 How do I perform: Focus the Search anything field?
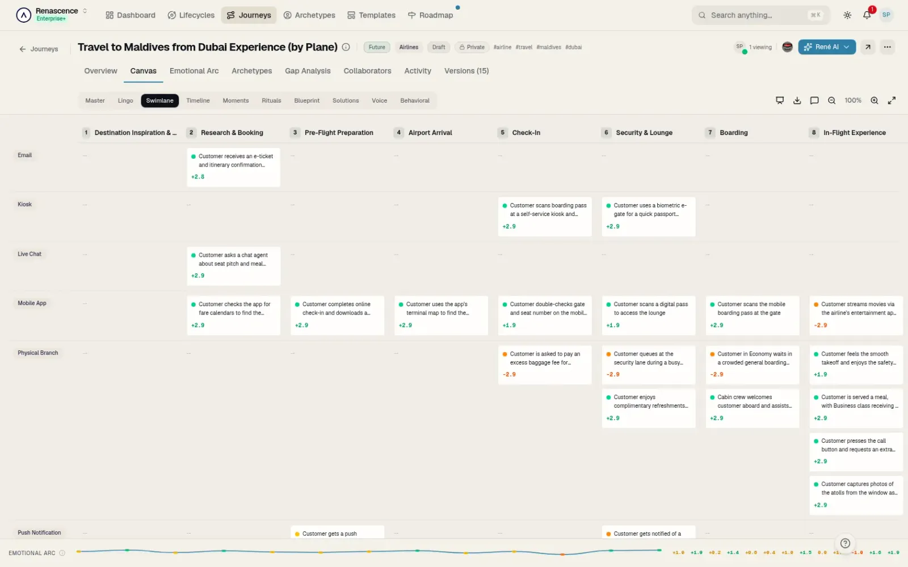tap(760, 15)
